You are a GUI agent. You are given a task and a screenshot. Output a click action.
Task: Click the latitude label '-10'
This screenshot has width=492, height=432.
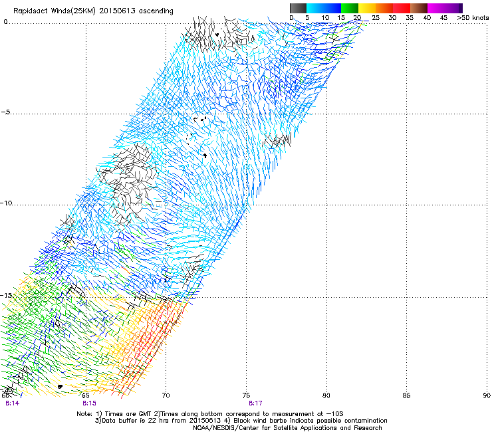coord(6,203)
